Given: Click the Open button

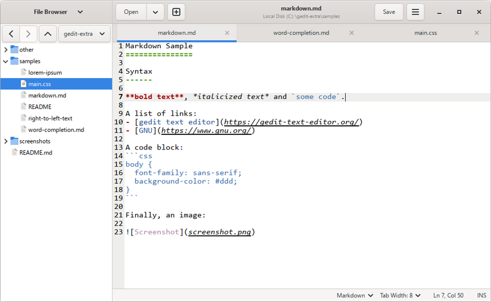Looking at the screenshot, I should (x=131, y=12).
